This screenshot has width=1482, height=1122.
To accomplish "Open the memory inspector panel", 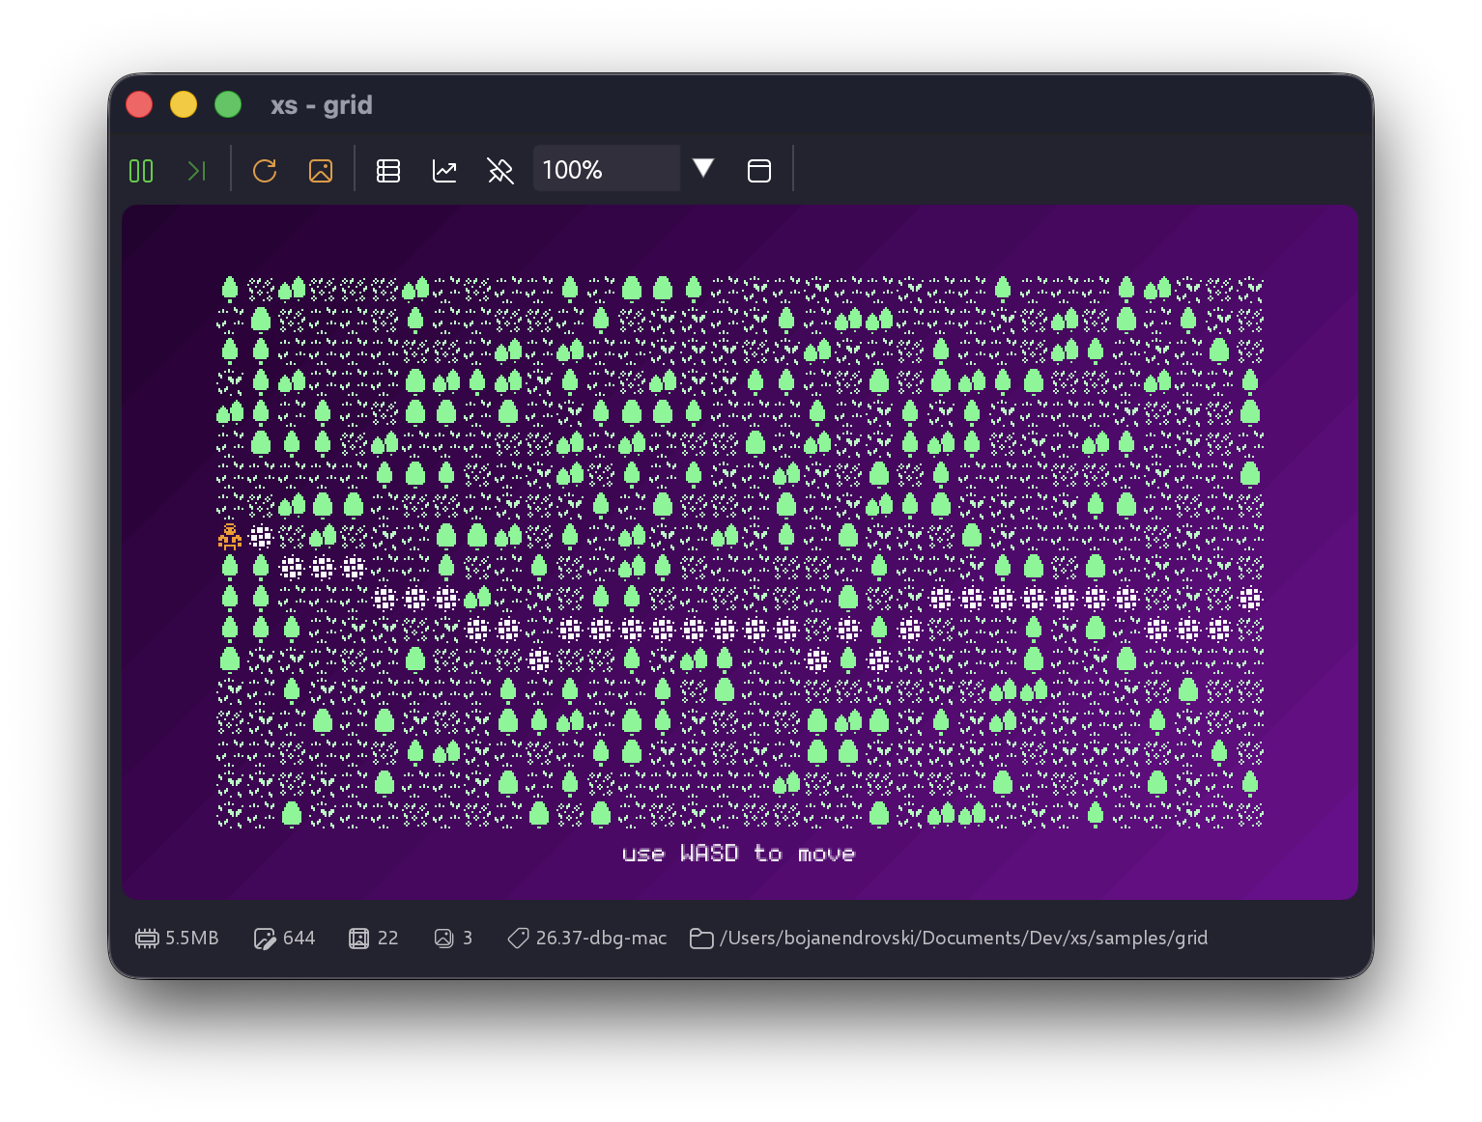I will [x=388, y=170].
